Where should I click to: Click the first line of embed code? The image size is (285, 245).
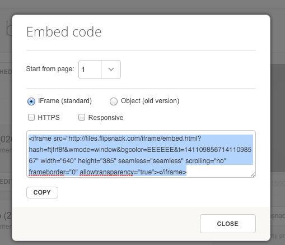[115, 138]
